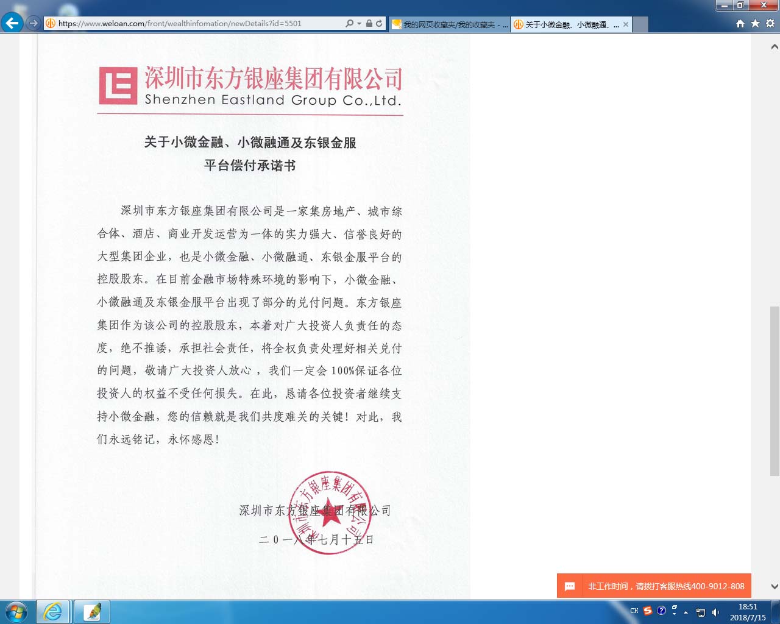Click the Internet Explorer taskbar icon

tap(53, 611)
